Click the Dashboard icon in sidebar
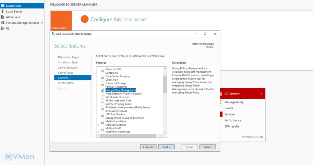This screenshot has width=313, height=165. coord(2,6)
